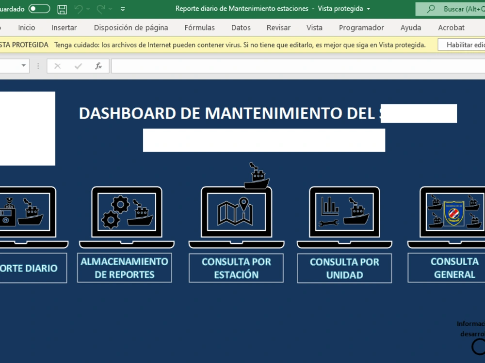
Task: Click the map laptop icon
Action: [x=236, y=217]
